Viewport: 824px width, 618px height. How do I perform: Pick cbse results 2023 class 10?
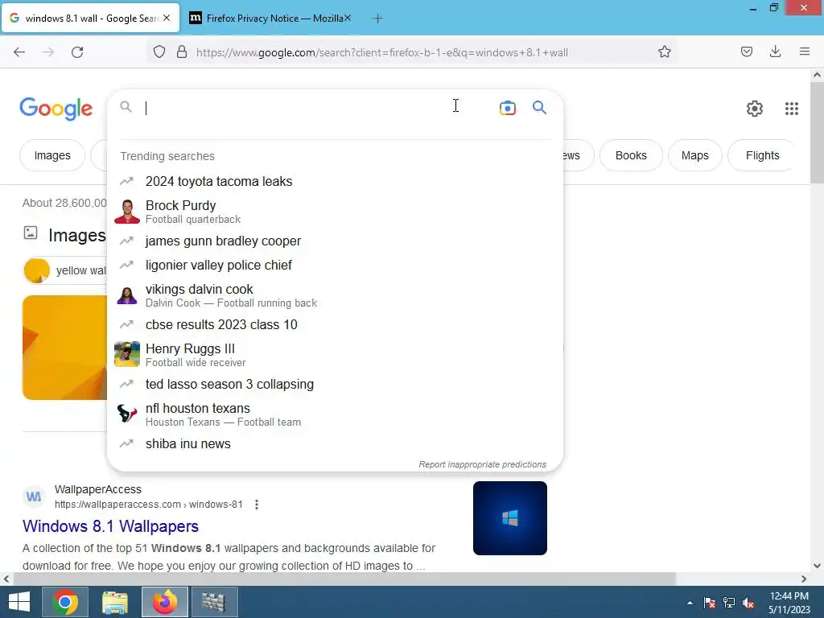(335, 325)
